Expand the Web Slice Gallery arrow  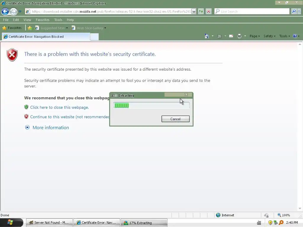(x=105, y=28)
